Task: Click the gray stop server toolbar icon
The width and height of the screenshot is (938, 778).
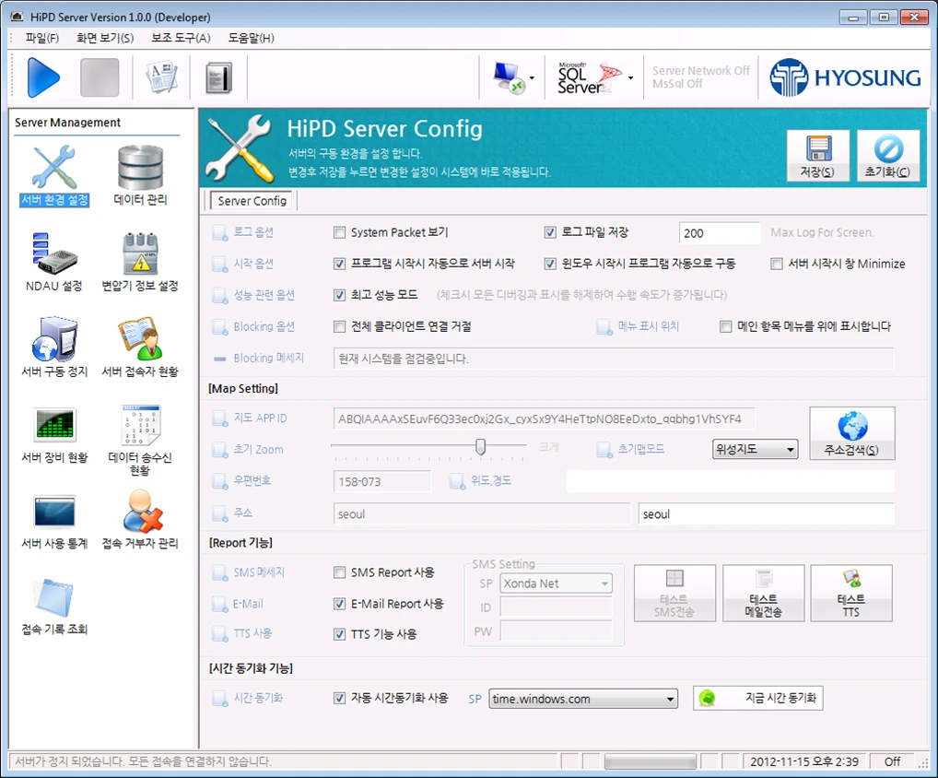Action: point(100,77)
